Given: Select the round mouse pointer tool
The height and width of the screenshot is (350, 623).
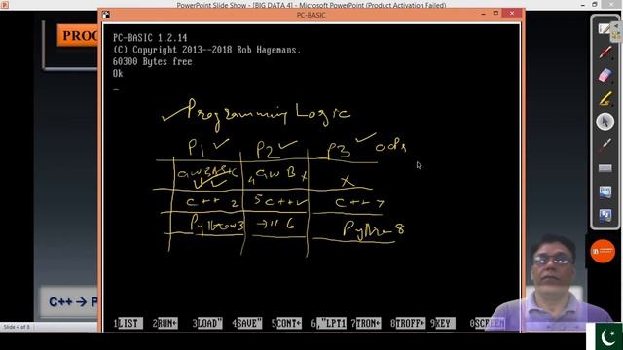Looking at the screenshot, I should 605,122.
